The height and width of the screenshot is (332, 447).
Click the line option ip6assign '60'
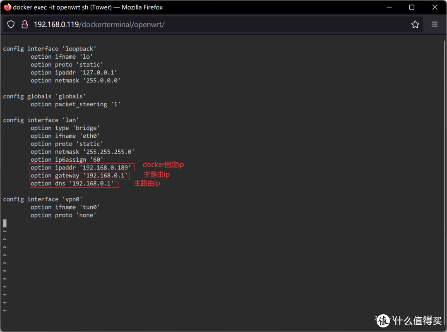tap(67, 160)
